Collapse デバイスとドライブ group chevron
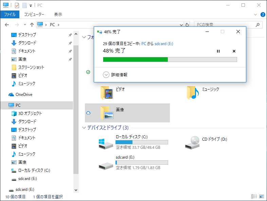The width and height of the screenshot is (267, 201). coord(84,127)
